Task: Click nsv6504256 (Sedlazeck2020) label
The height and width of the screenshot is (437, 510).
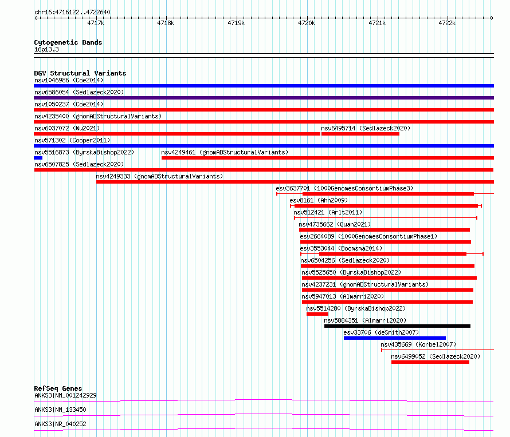Action: pos(345,260)
